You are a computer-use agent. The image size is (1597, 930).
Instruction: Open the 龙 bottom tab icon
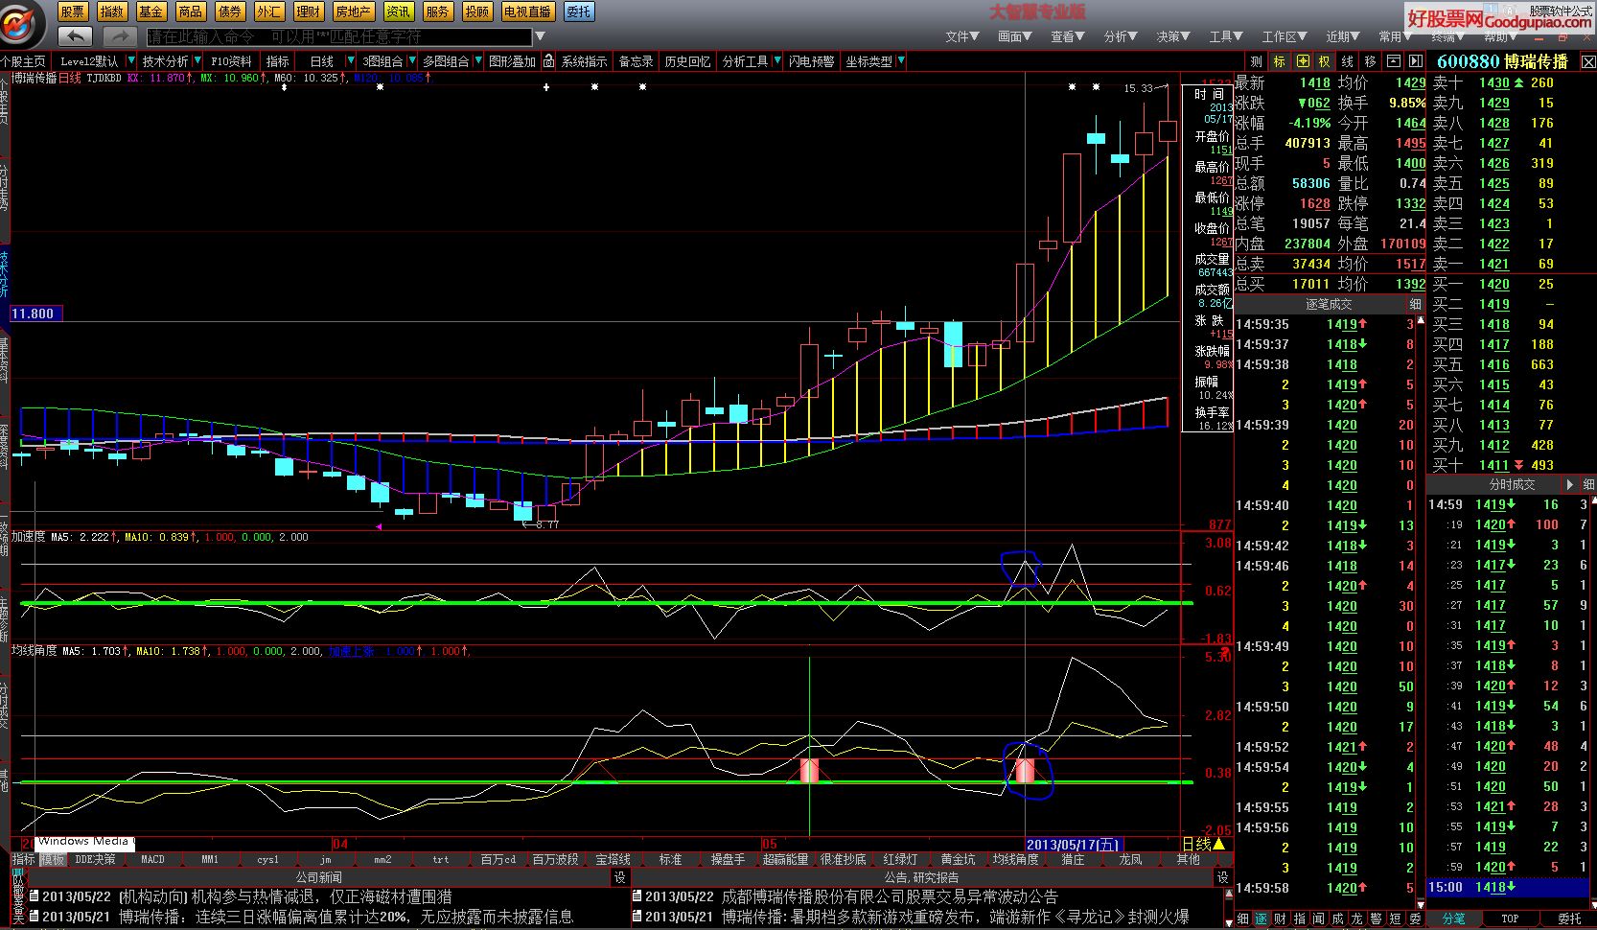(x=1356, y=918)
